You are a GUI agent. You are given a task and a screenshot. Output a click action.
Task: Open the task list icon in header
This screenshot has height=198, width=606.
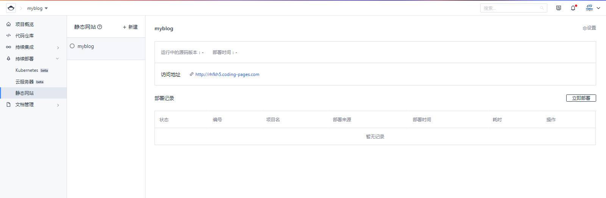pos(558,8)
